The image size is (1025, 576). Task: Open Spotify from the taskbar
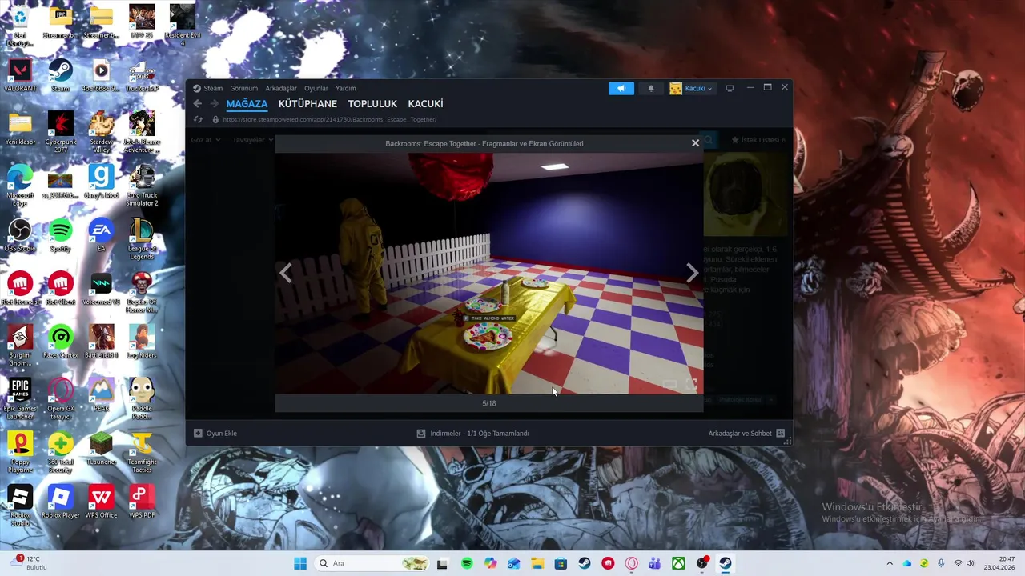tap(467, 563)
